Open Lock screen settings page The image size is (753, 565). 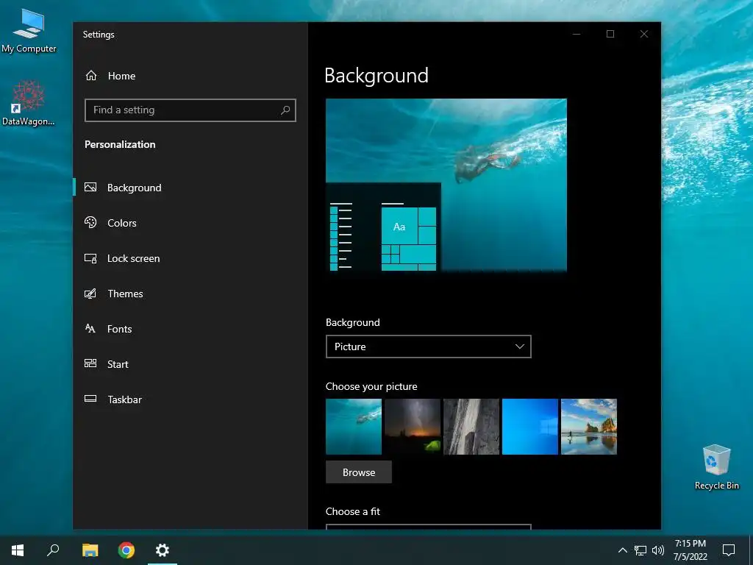click(133, 258)
